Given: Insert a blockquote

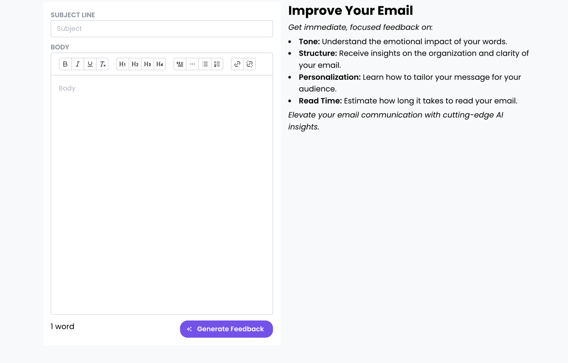Looking at the screenshot, I should click(x=180, y=64).
